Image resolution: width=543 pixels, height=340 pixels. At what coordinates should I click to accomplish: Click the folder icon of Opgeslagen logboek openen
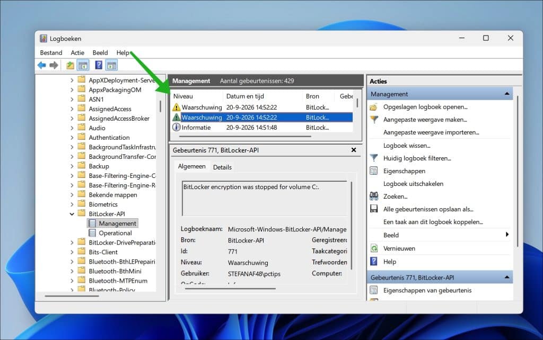(x=374, y=107)
